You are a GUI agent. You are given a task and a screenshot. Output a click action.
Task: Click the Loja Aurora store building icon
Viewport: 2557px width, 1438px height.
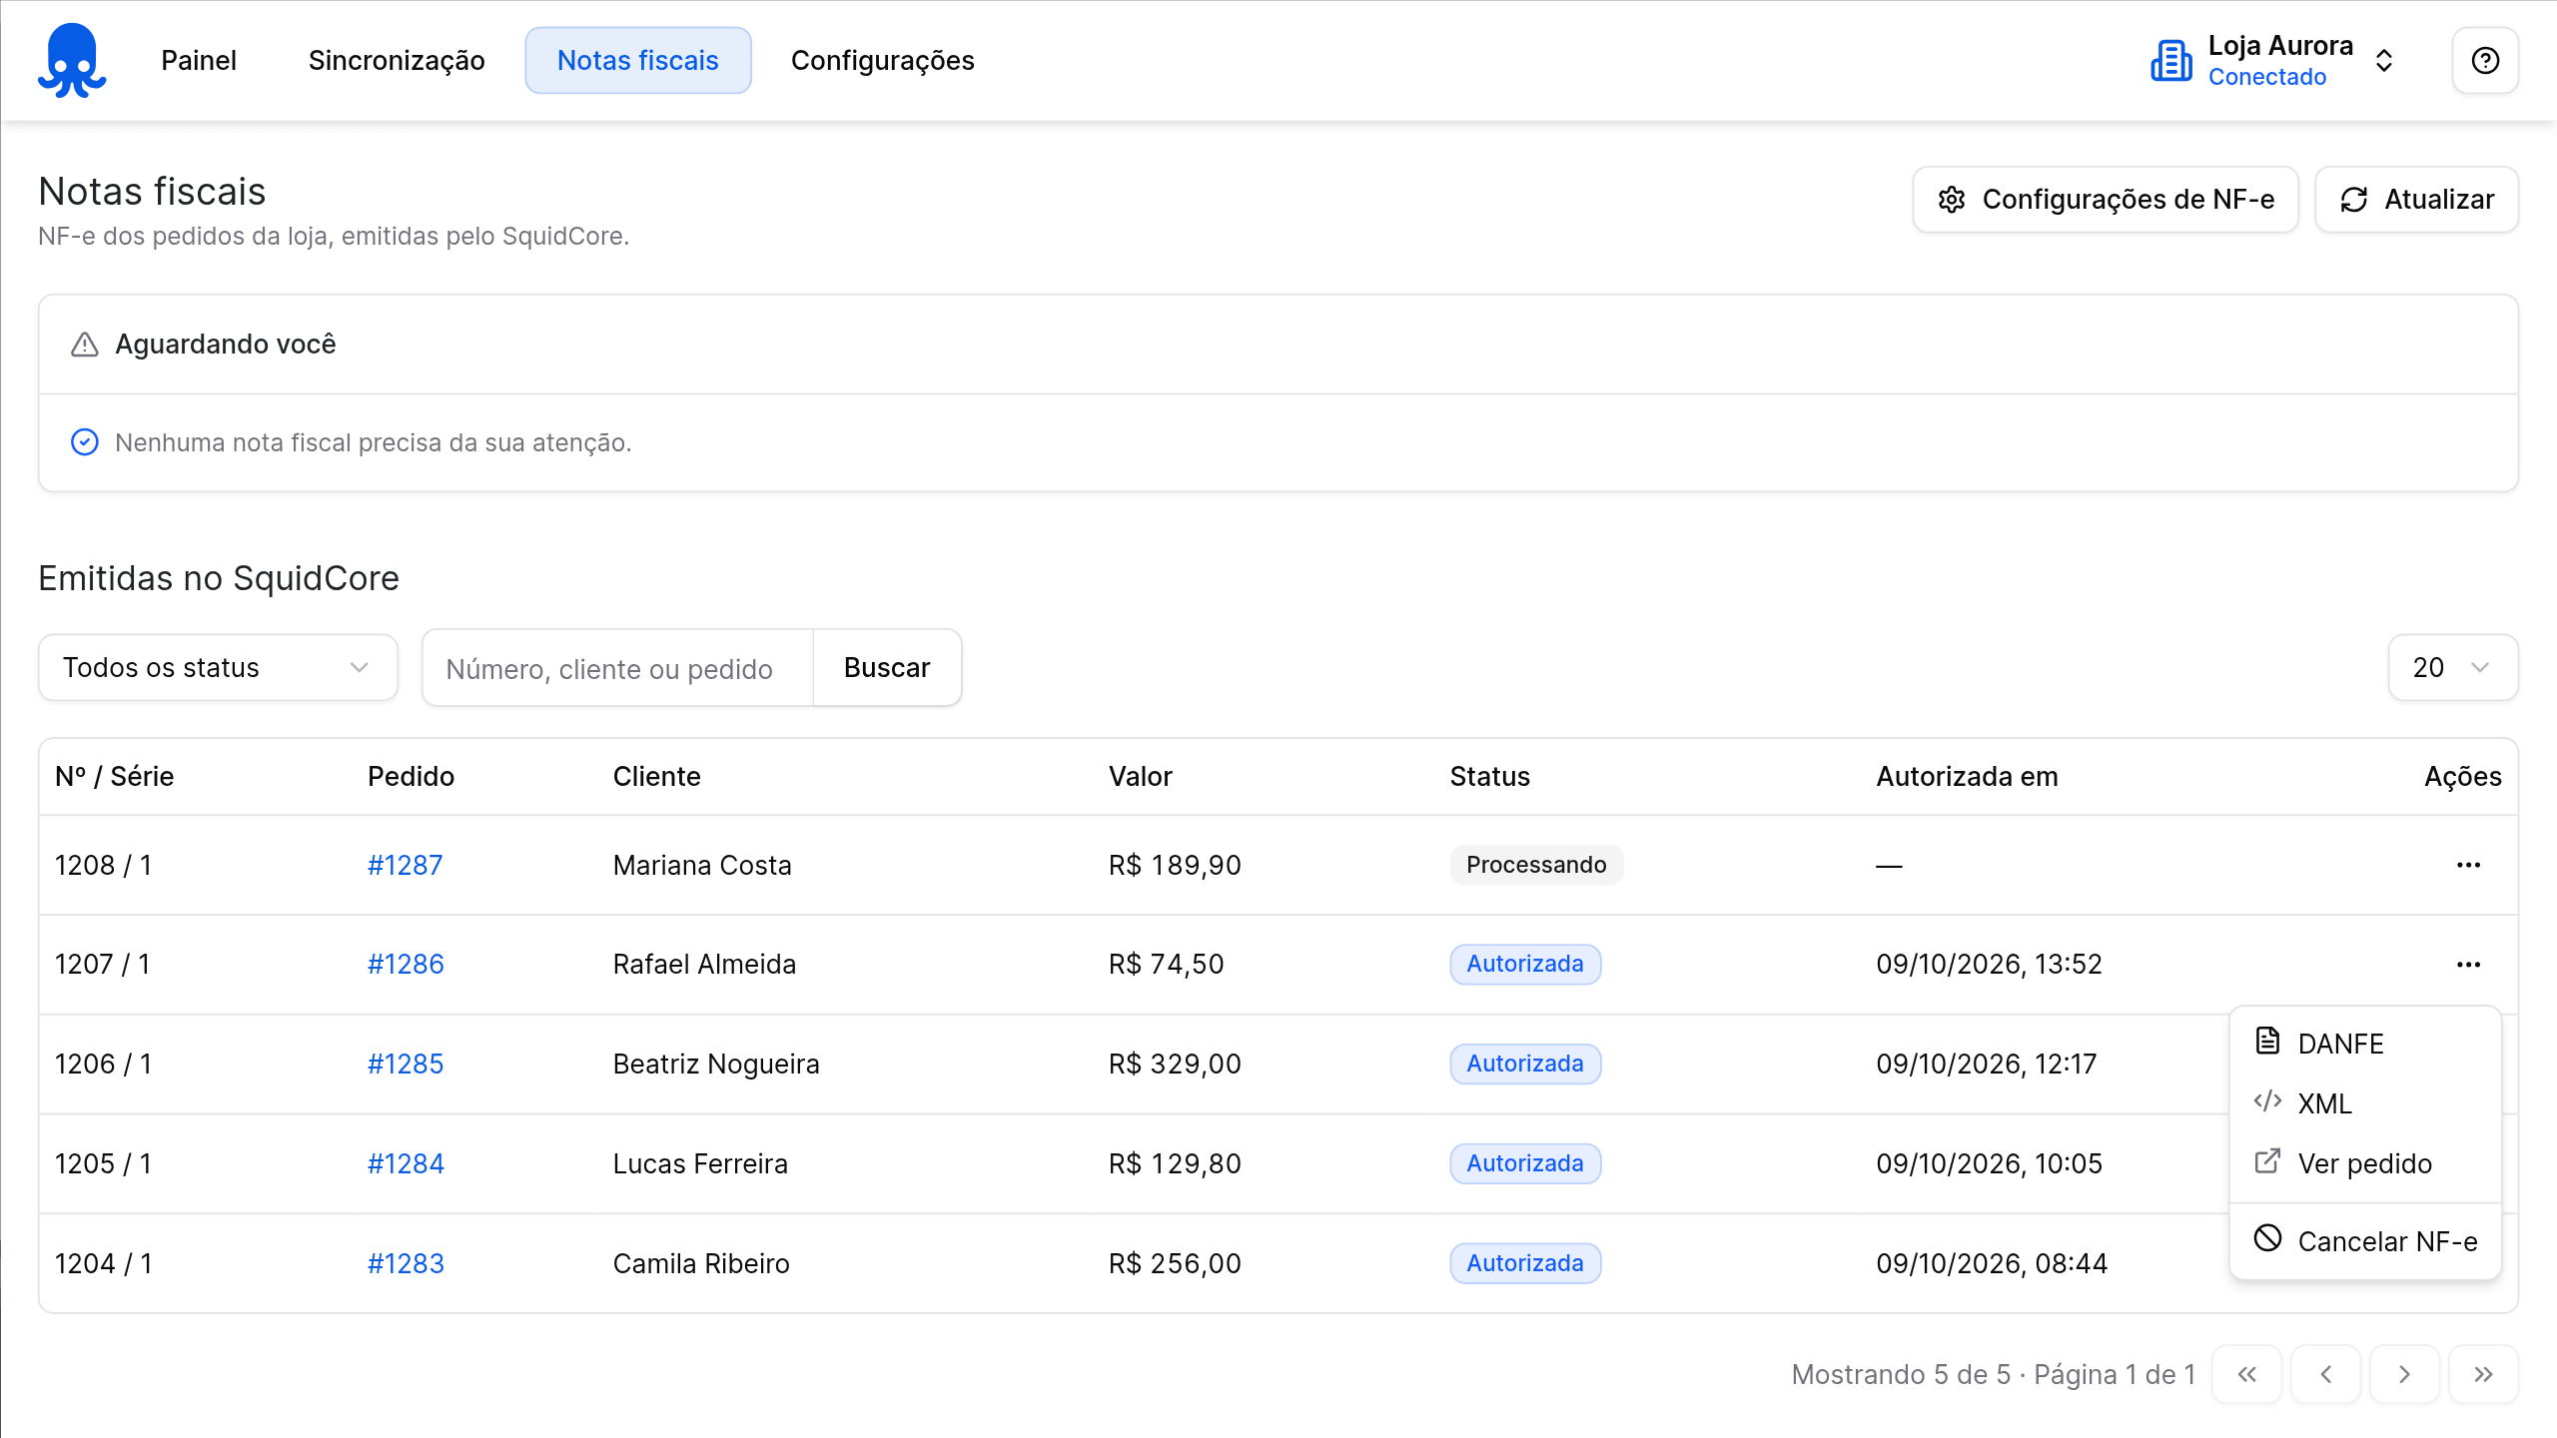[x=2171, y=61]
